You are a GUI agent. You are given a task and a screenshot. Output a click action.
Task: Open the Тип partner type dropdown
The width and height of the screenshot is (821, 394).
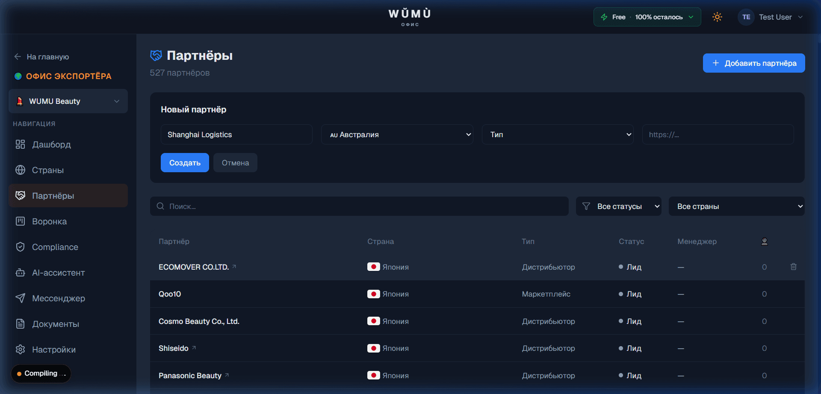[x=557, y=135]
